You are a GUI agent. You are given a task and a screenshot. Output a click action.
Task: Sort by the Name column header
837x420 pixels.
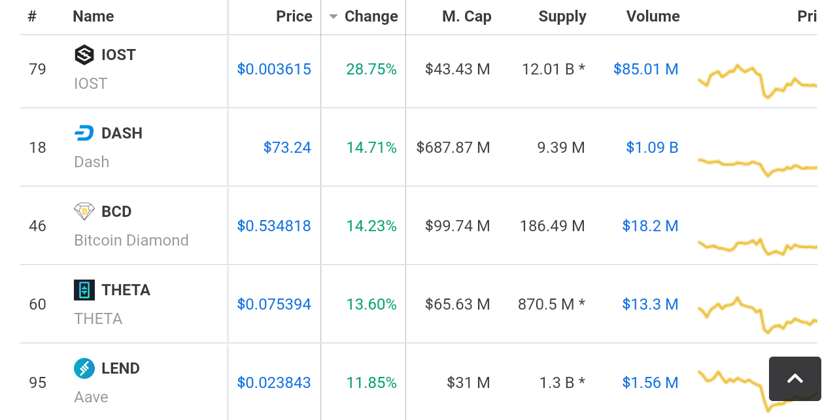[93, 16]
